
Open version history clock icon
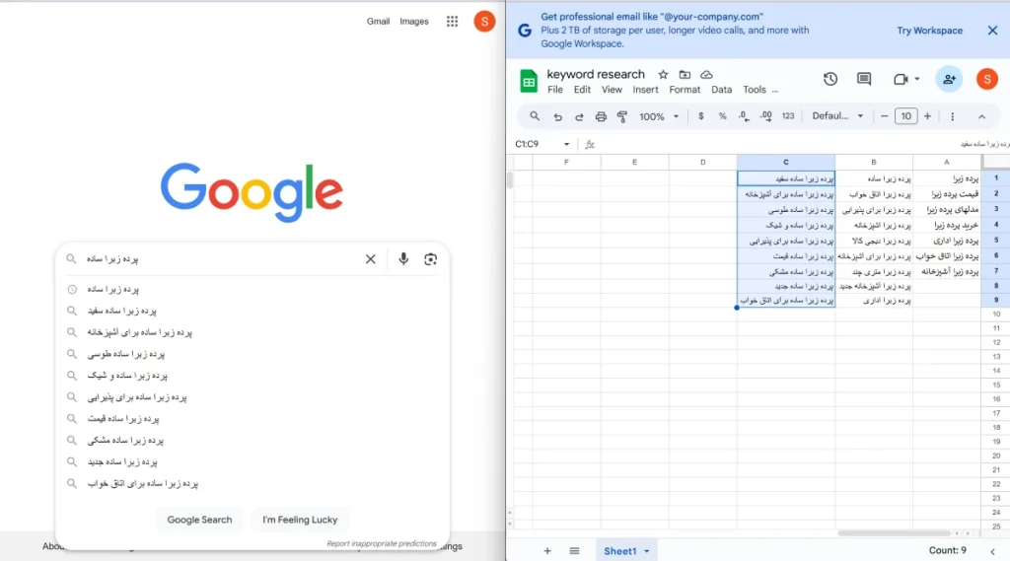coord(830,79)
